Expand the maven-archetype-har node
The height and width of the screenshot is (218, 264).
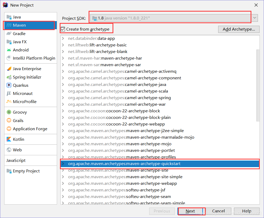[x=63, y=58]
